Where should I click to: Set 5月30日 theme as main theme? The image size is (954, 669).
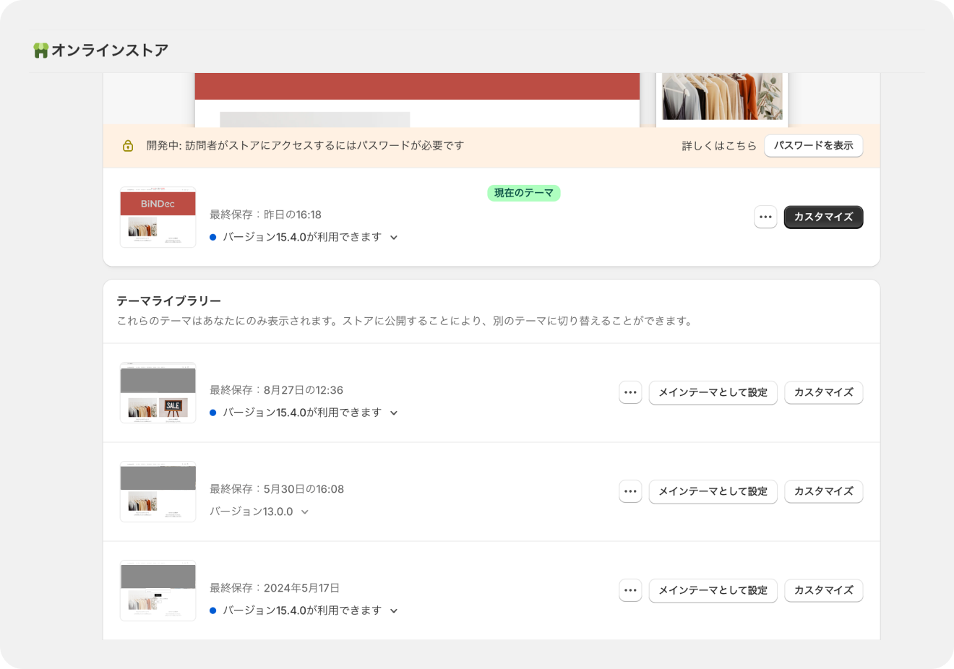point(713,491)
